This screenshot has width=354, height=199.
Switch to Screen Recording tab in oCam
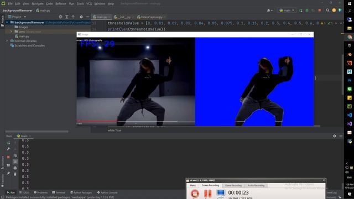pos(210,185)
